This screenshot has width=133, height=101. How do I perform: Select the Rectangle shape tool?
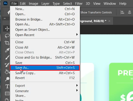tap(7, 94)
